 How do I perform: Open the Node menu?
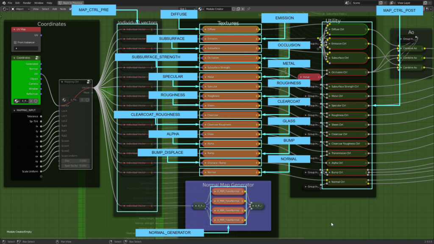63,9
